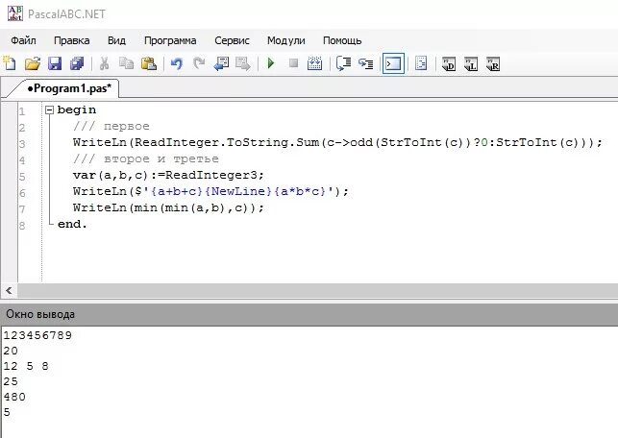Viewport: 618px width, 438px height.
Task: Run the program with the green arrow
Action: [271, 63]
